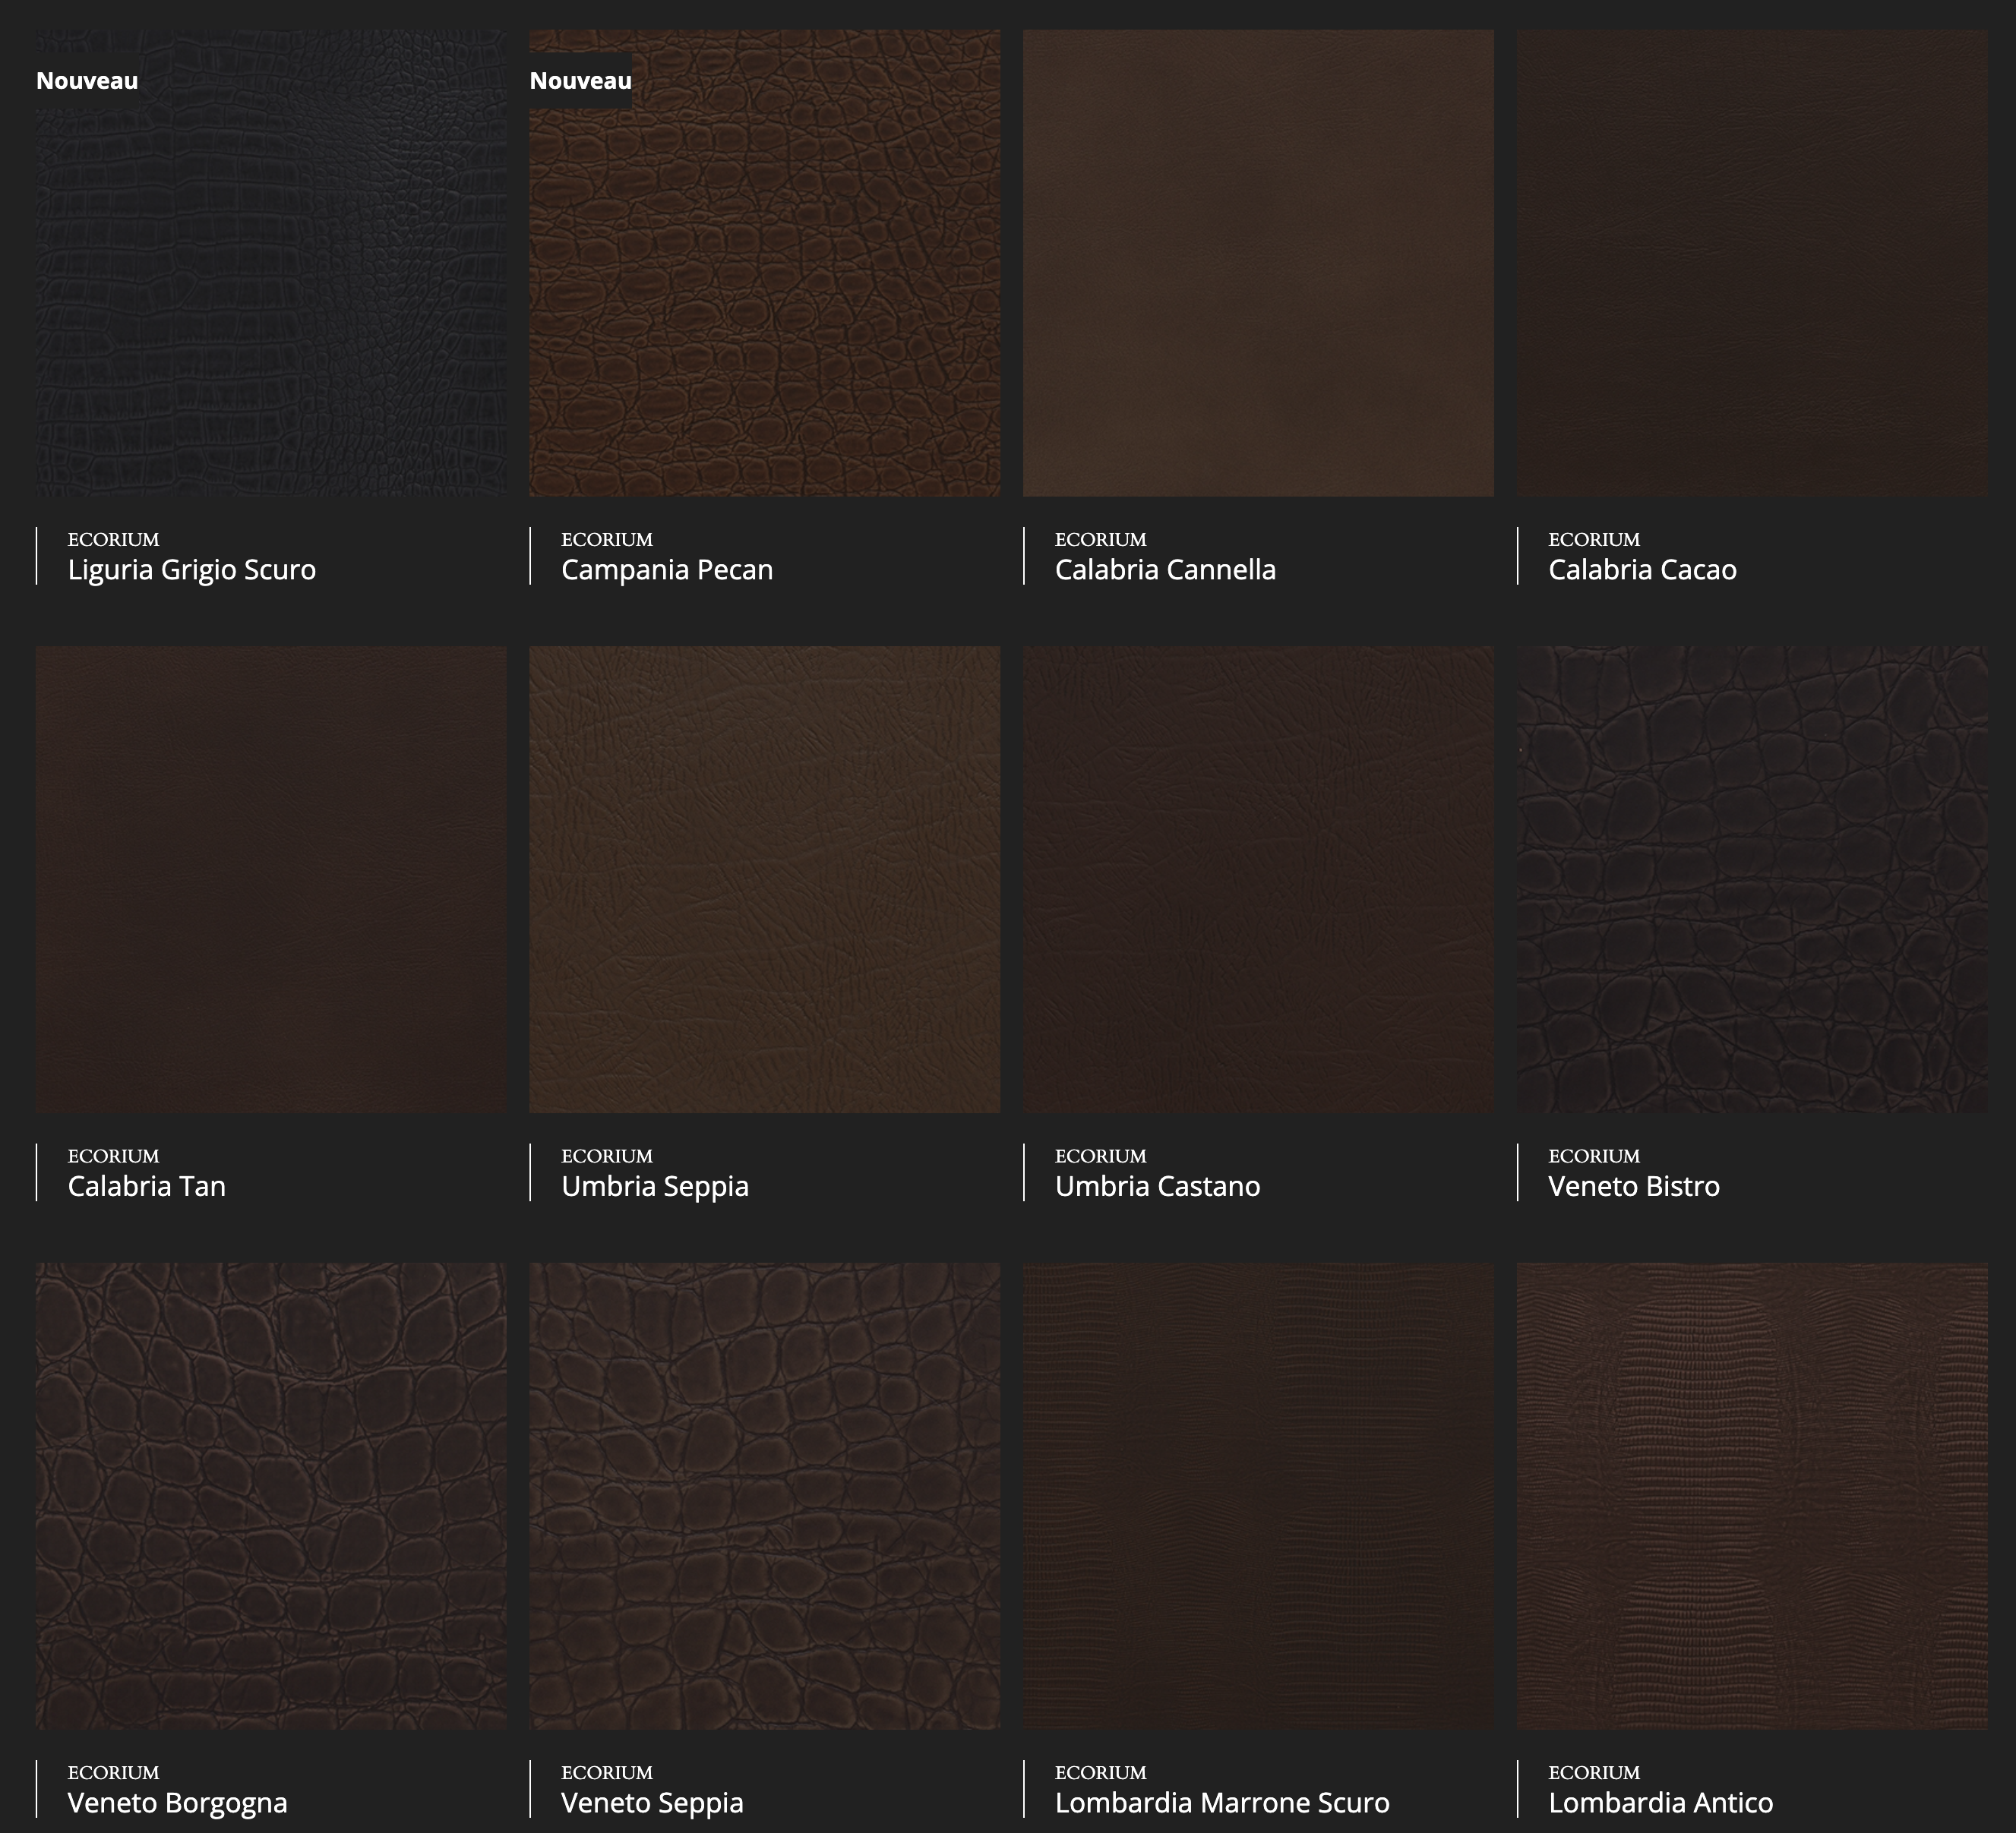Click ECORIUM label above Umbria Seppia
The width and height of the screenshot is (2016, 1833).
click(x=606, y=1156)
